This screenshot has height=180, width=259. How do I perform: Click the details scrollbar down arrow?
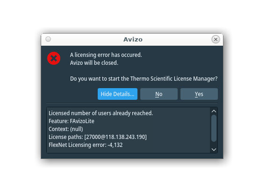tap(214, 150)
